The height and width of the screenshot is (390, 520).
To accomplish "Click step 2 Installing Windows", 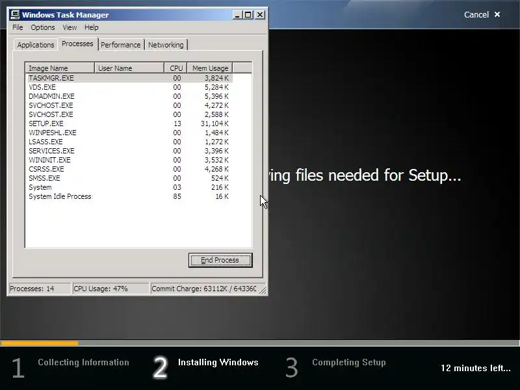I will tap(205, 367).
